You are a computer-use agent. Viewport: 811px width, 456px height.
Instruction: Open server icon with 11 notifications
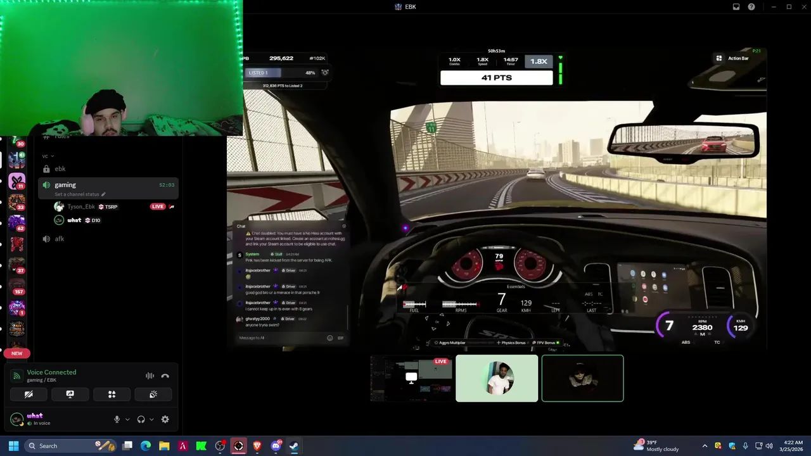coord(16,182)
